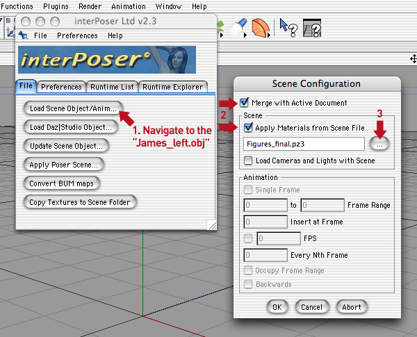Viewport: 417px width, 337px height.
Task: Click Copy Textures to Scene Folder button
Action: click(x=80, y=202)
